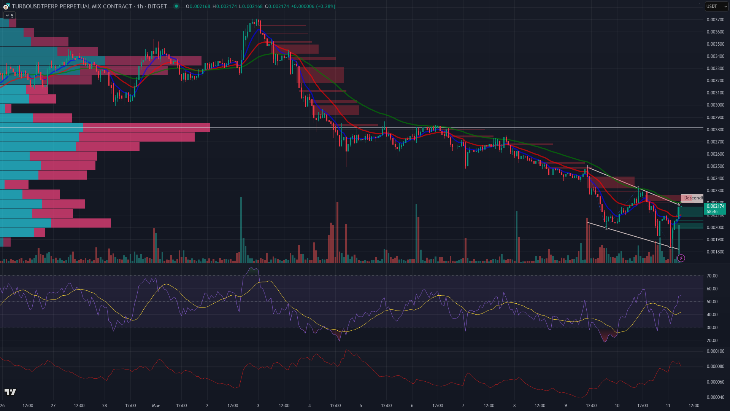Open the USDT currency dropdown
The image size is (730, 411).
(x=716, y=6)
